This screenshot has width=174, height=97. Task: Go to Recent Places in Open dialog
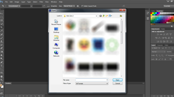pyautogui.click(x=56, y=22)
